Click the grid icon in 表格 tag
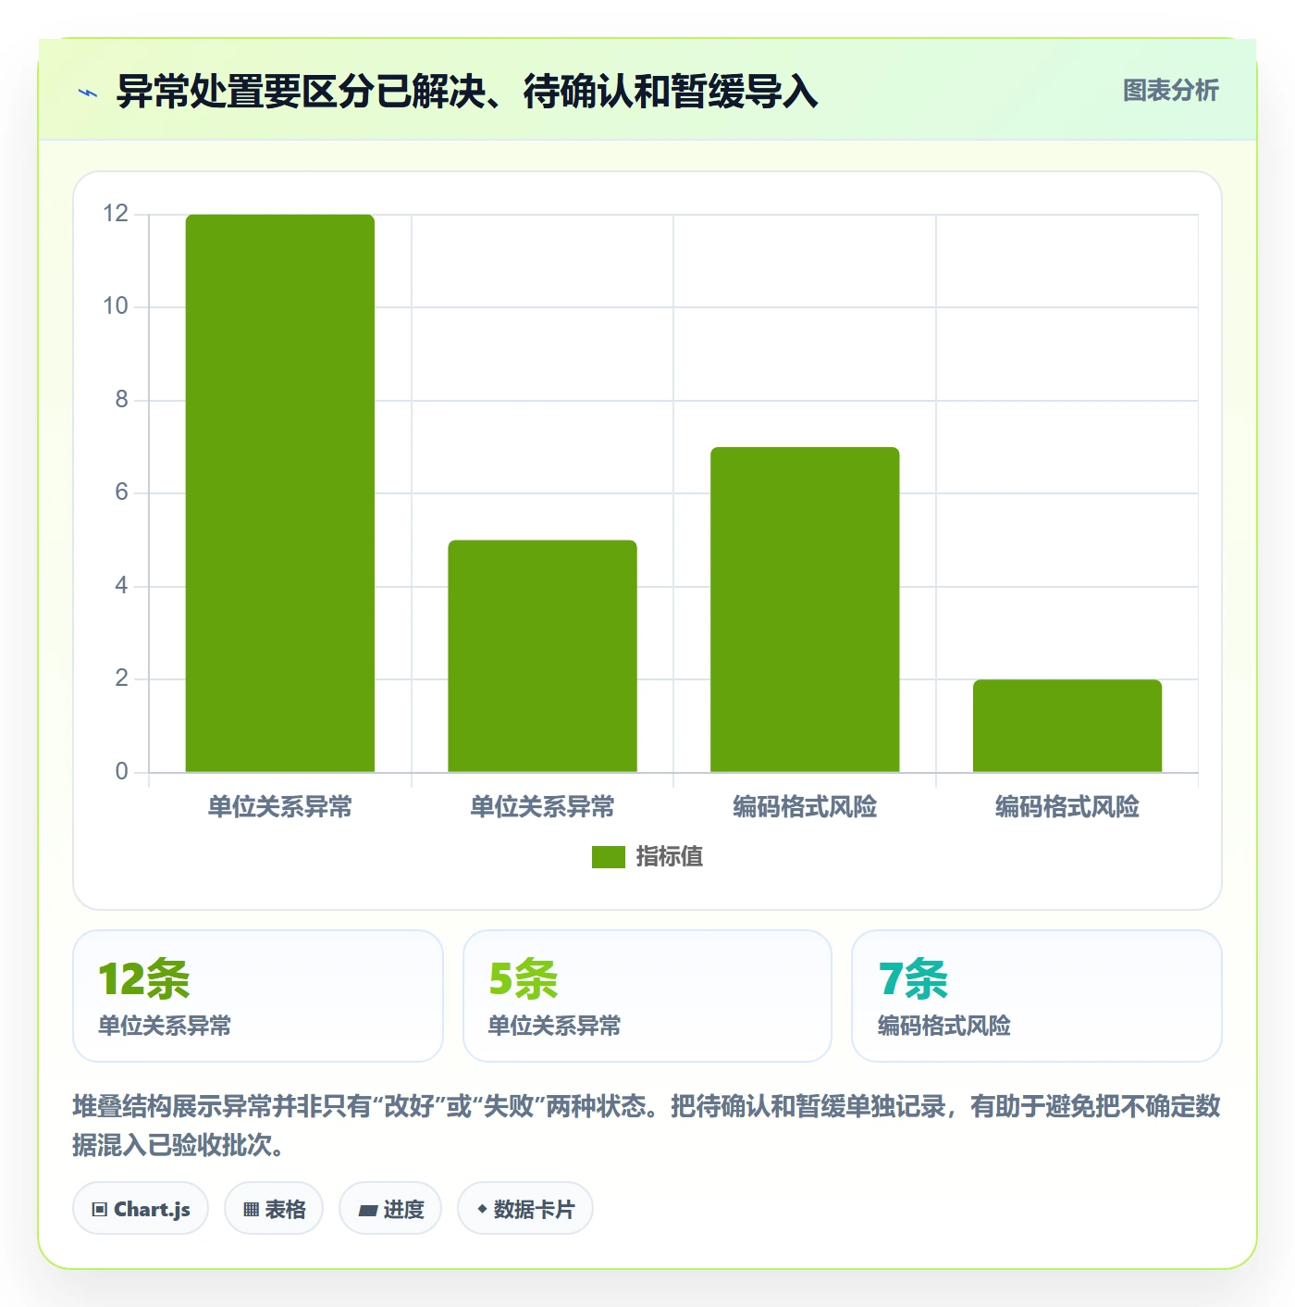This screenshot has width=1295, height=1307. (251, 1210)
